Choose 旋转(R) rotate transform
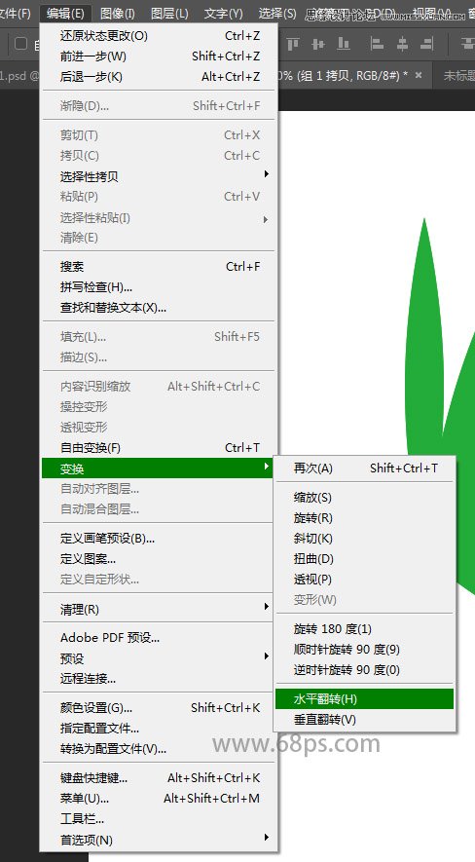The width and height of the screenshot is (475, 862). coord(365,518)
